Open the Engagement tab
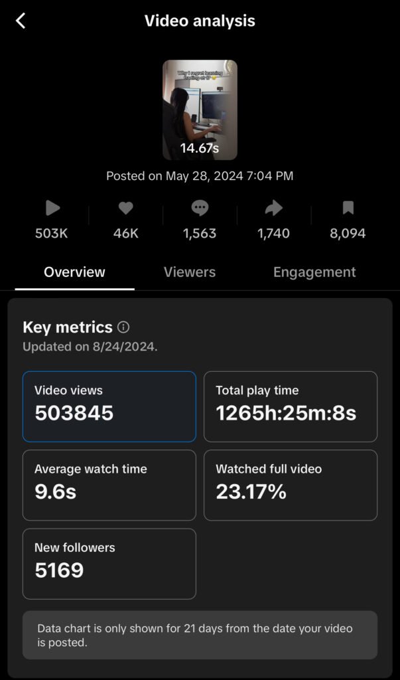Image resolution: width=400 pixels, height=680 pixels. pos(314,272)
